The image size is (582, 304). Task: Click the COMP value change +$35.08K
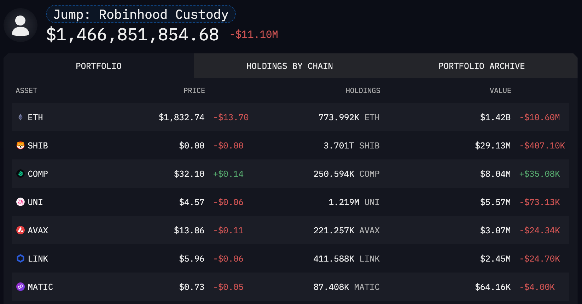(540, 174)
